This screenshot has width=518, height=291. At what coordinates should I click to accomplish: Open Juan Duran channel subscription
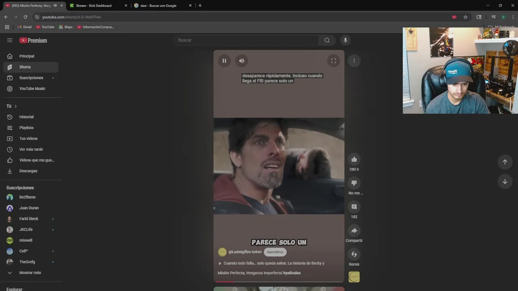click(31, 208)
